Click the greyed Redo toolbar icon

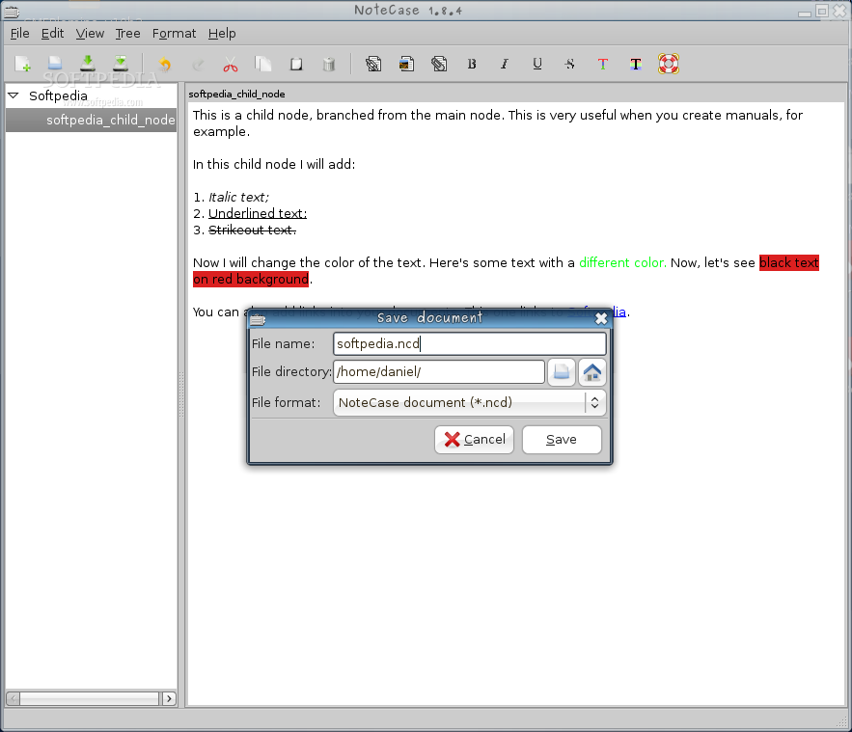point(198,65)
